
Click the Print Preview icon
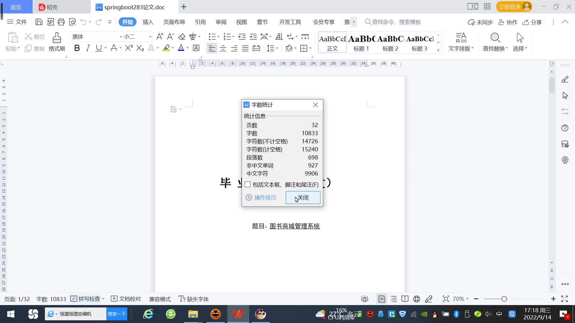click(72, 22)
